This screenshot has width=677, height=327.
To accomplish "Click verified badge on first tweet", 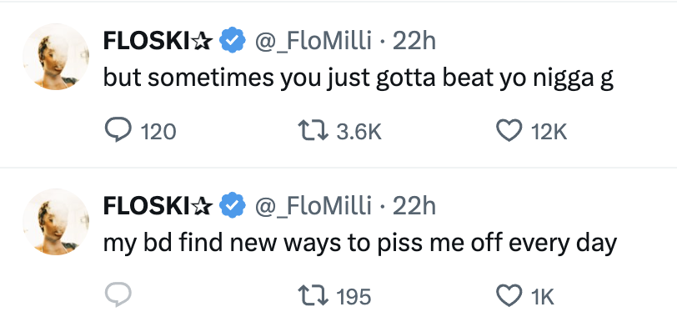I will [x=233, y=40].
